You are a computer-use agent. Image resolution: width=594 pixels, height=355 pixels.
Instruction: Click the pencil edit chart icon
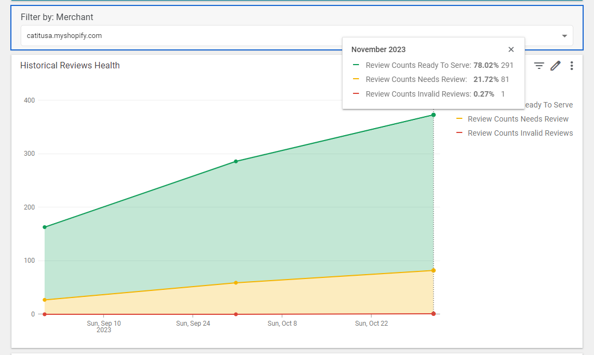pyautogui.click(x=555, y=66)
